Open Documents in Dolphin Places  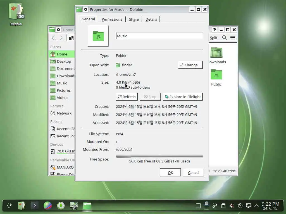(x=62, y=69)
